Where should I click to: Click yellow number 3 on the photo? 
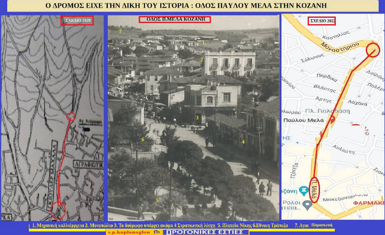(x=197, y=117)
